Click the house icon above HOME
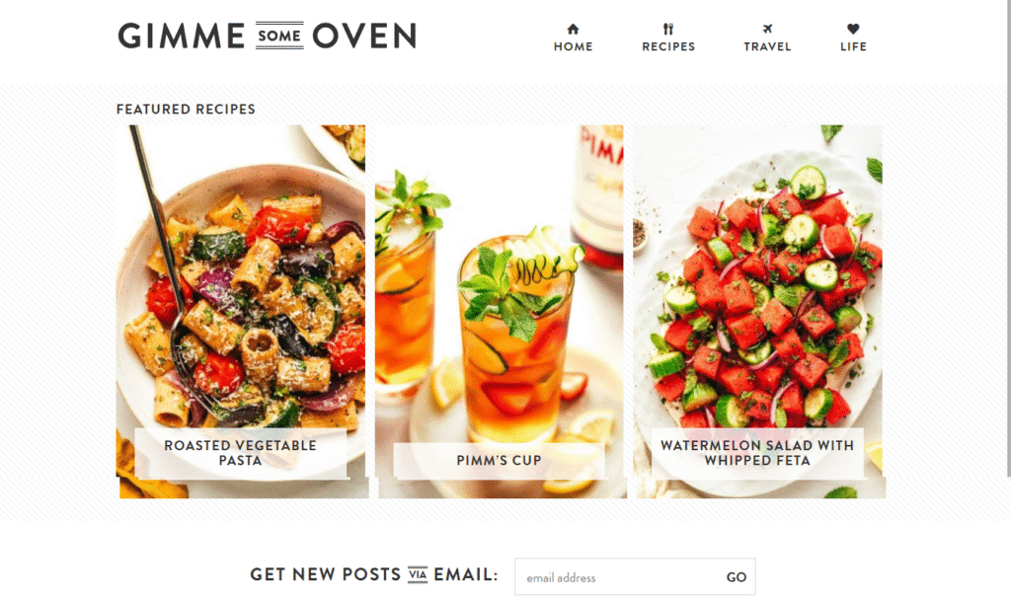This screenshot has width=1011, height=602. click(x=573, y=29)
